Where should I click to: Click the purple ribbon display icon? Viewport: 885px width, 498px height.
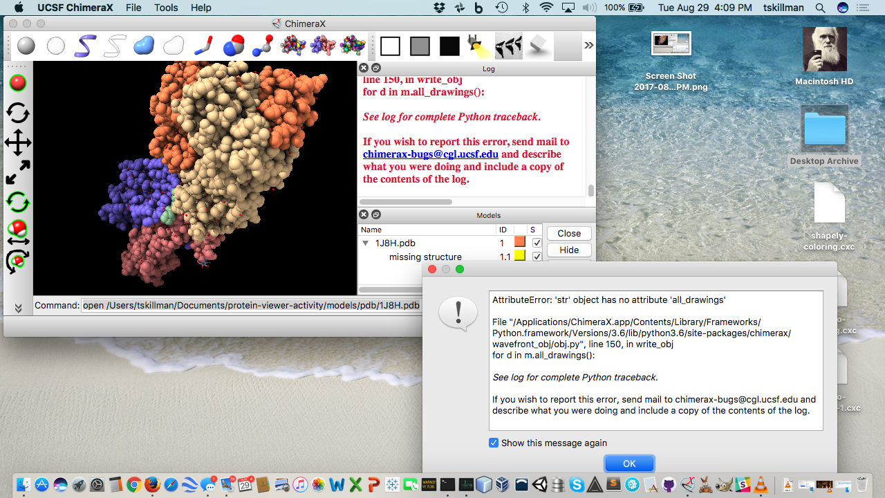point(86,46)
